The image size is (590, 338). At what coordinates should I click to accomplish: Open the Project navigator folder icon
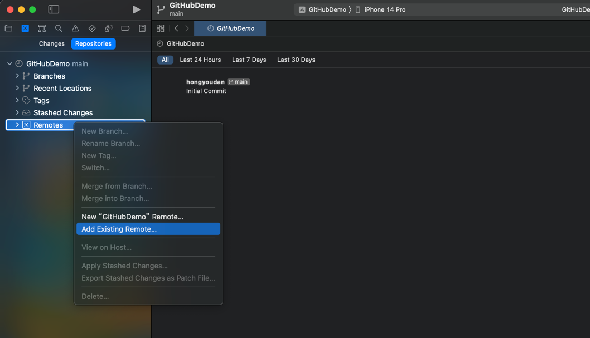(8, 28)
